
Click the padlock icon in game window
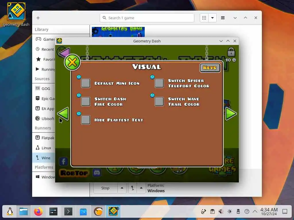(231, 52)
